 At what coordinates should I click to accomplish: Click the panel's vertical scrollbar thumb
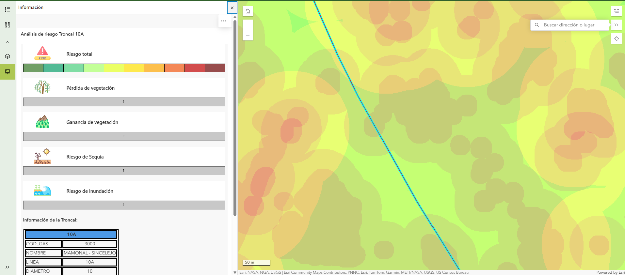(235, 117)
